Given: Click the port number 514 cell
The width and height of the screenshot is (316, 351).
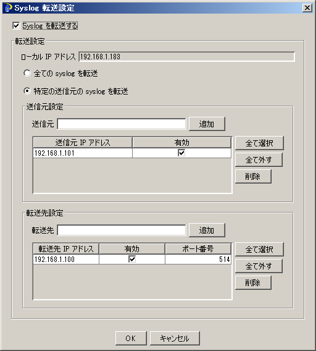Looking at the screenshot, I should pyautogui.click(x=198, y=259).
